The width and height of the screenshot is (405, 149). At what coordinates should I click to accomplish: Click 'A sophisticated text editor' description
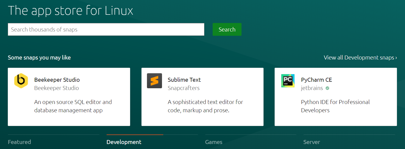coord(205,106)
